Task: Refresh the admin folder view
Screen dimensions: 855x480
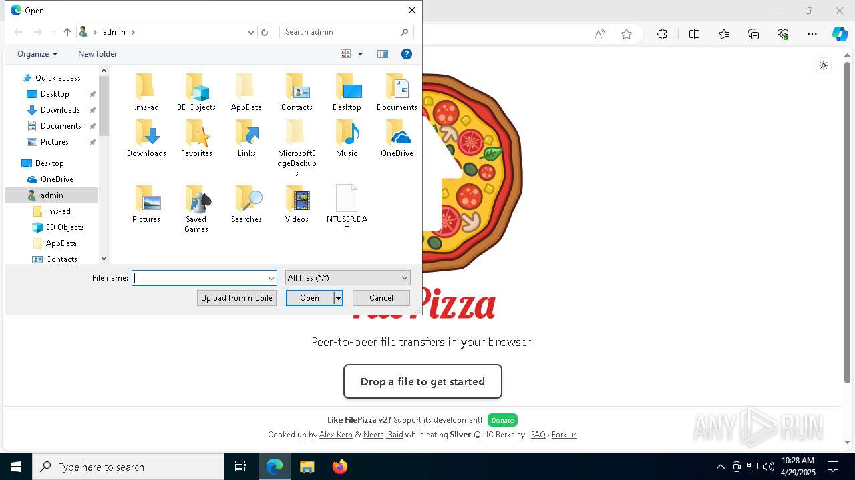Action: click(x=265, y=32)
